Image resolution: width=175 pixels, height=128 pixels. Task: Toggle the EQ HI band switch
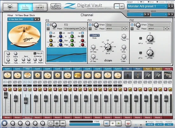coord(82,33)
